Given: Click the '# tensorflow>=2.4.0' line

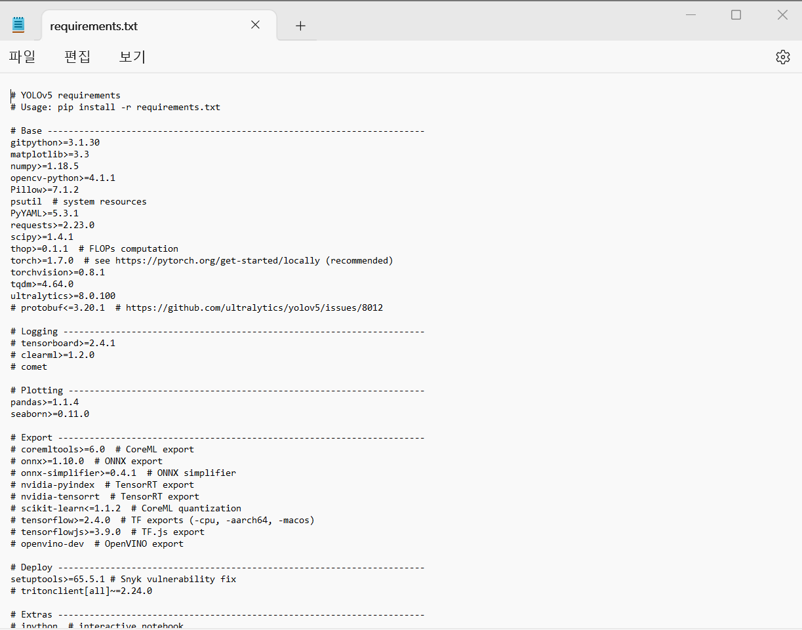Looking at the screenshot, I should tap(163, 520).
